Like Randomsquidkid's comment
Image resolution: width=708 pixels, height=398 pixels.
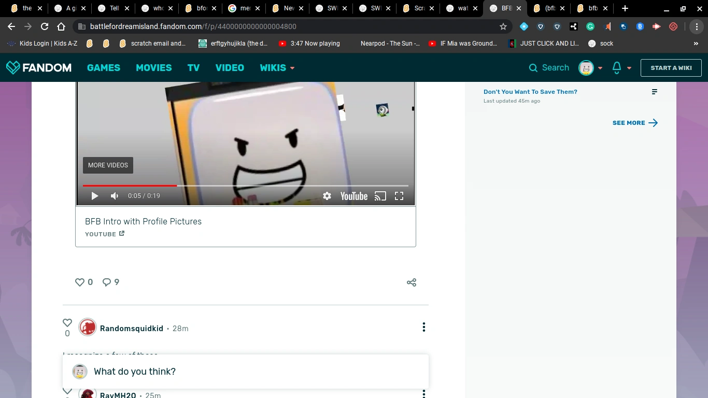(x=67, y=323)
